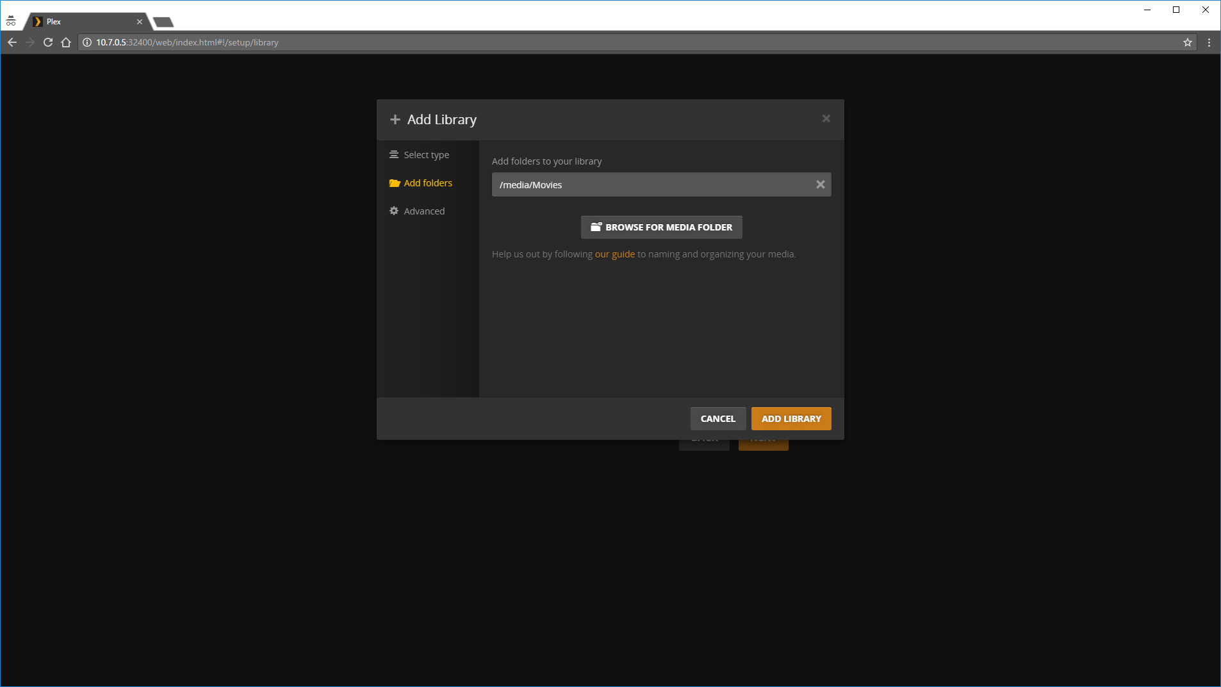Minimize the browser window

[x=1147, y=10]
